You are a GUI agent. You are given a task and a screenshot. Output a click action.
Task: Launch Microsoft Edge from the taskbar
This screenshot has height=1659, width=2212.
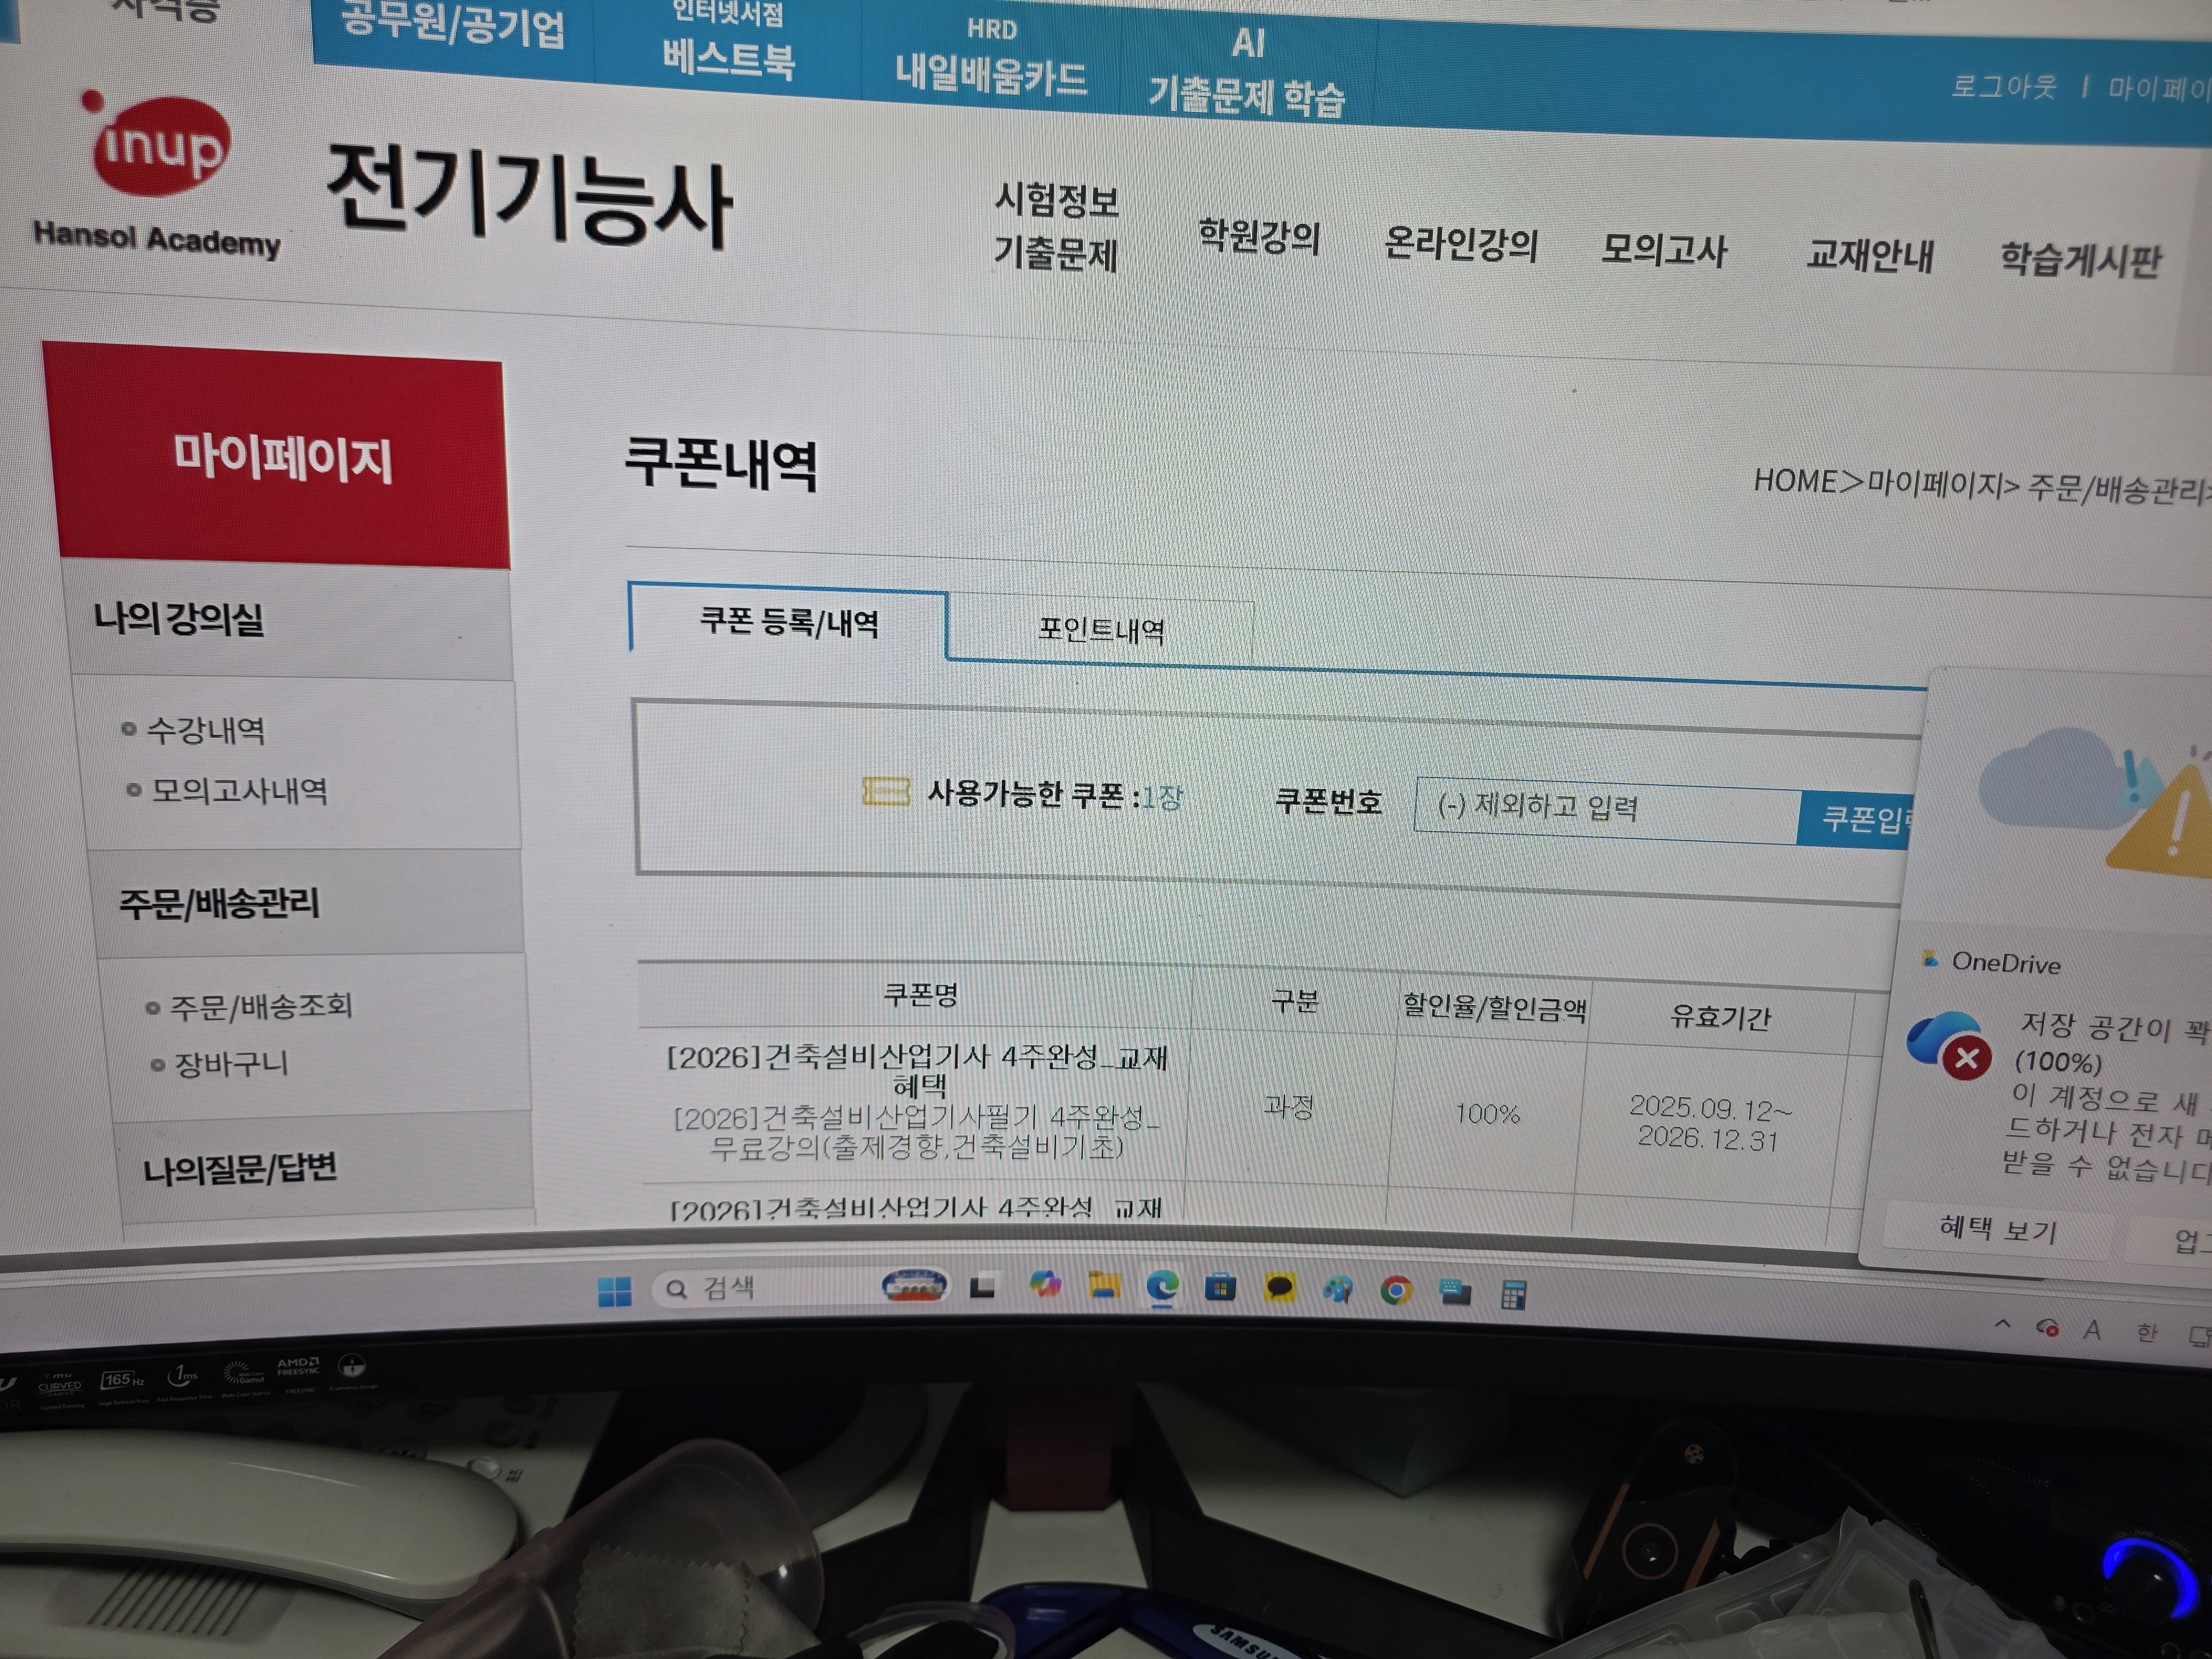click(1162, 1287)
